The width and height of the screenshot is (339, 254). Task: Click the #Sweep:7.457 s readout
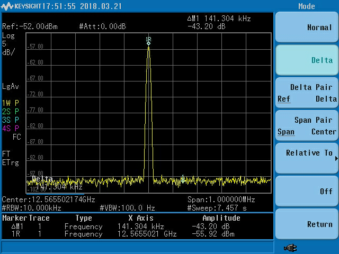tap(217, 208)
